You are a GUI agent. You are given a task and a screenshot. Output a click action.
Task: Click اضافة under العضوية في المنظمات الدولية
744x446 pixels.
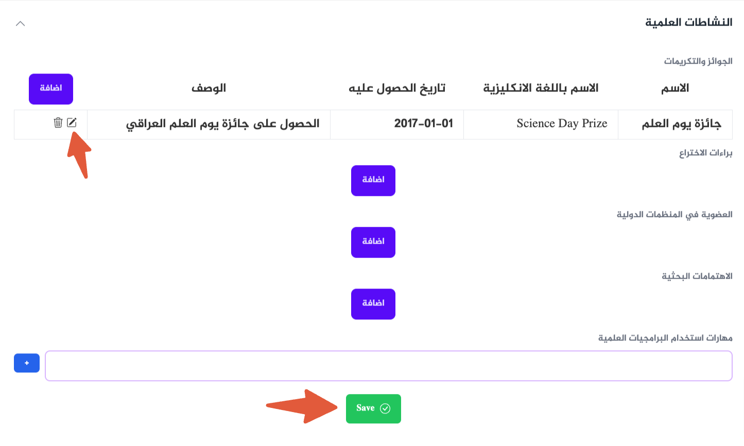point(373,242)
